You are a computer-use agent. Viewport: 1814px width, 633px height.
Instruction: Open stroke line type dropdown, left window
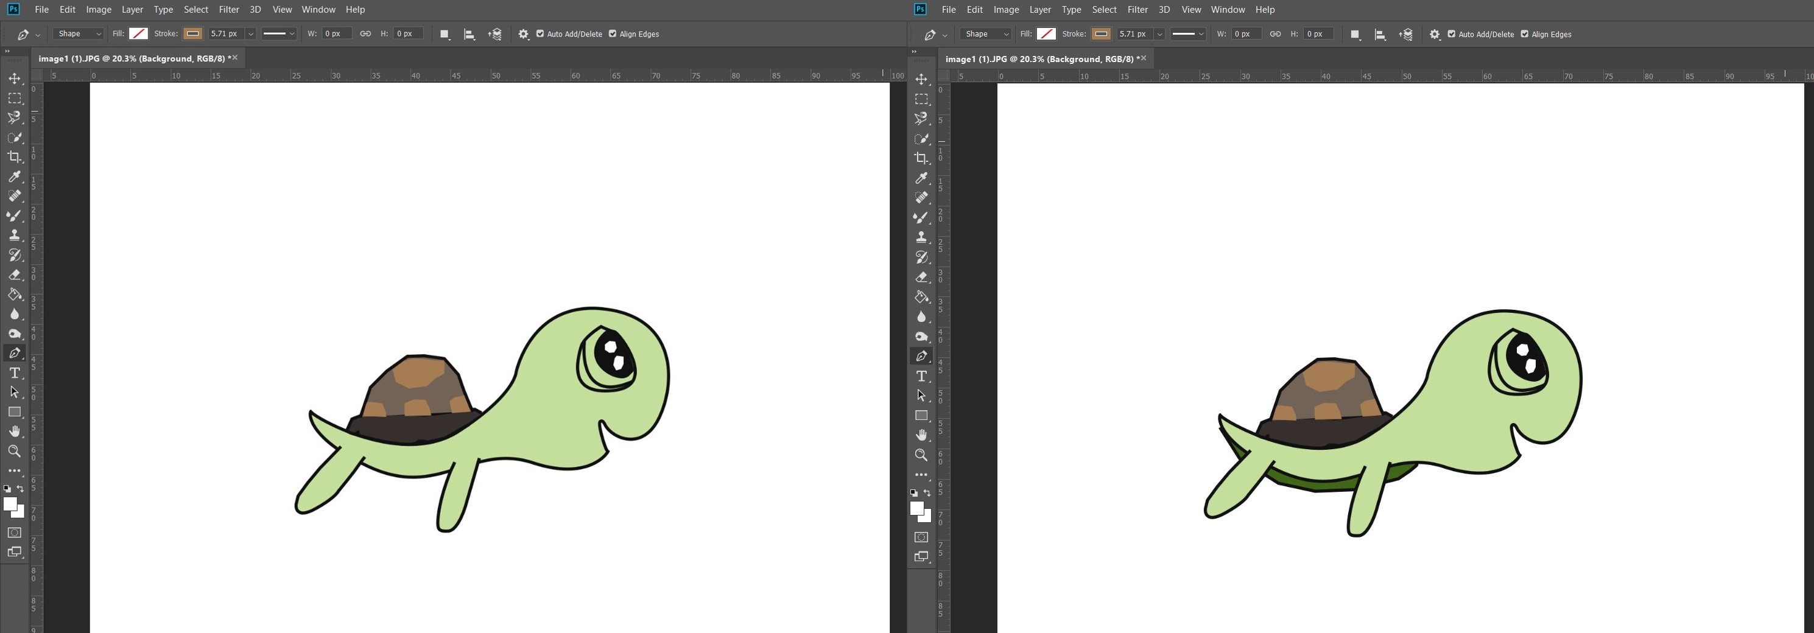pyautogui.click(x=279, y=34)
